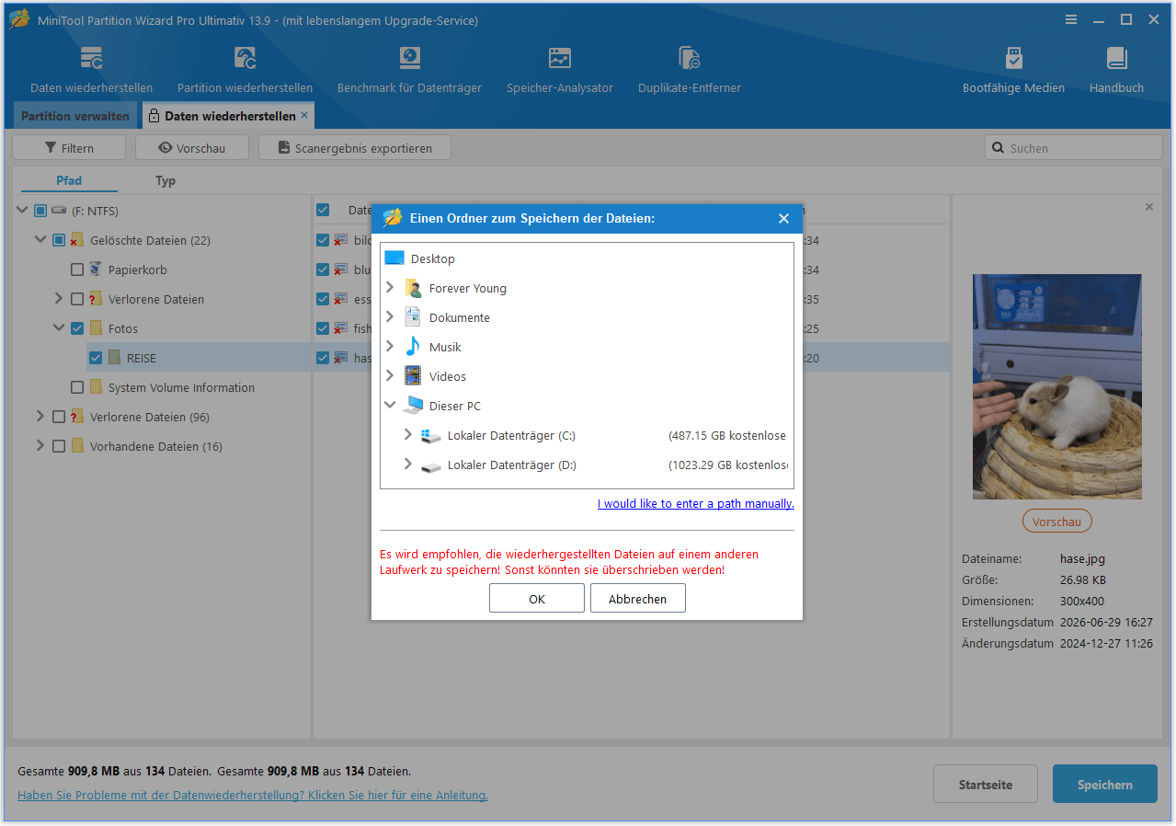The height and width of the screenshot is (826, 1176).
Task: Expand Forever Young folder in dialog
Action: (390, 288)
